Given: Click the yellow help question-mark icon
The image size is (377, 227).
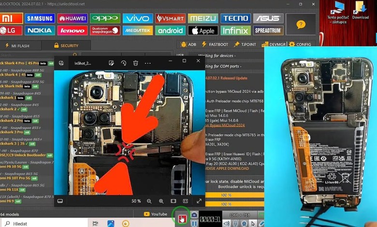Looking at the screenshot, I should tap(301, 24).
